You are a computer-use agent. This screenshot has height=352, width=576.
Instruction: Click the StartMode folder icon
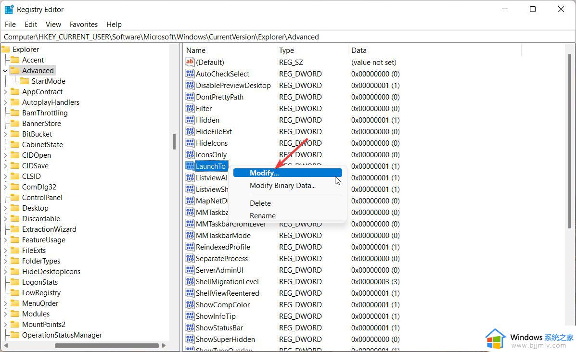tap(25, 81)
